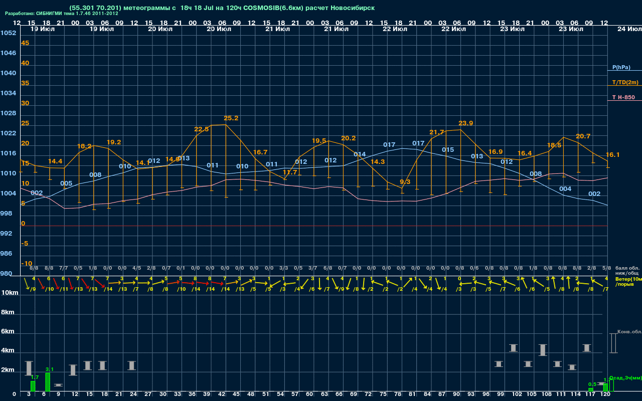Viewport: 642px width, 401px height.
Task: Click the 2km height axis label
Action: (8, 370)
